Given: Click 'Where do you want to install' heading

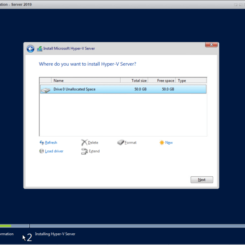Looking at the screenshot, I should coord(88,64).
